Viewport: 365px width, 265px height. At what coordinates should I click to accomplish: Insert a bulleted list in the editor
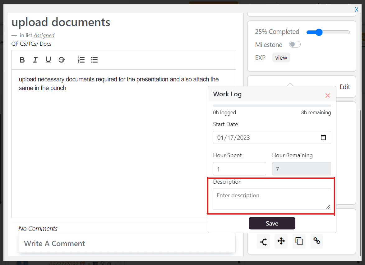tap(94, 60)
